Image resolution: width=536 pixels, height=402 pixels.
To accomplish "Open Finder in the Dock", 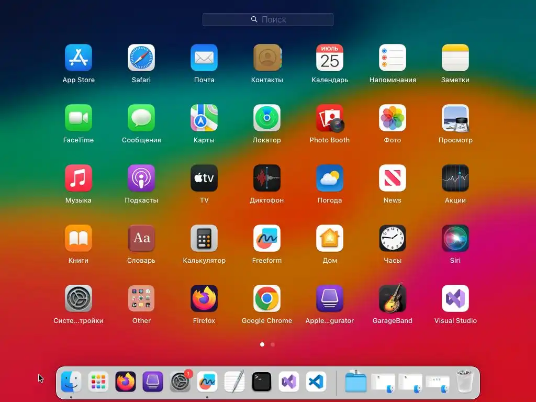I will [71, 382].
